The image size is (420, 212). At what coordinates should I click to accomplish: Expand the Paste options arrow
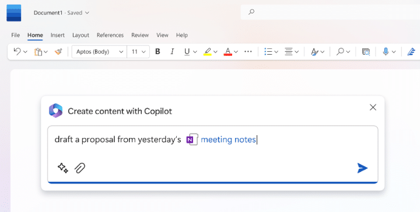(46, 52)
